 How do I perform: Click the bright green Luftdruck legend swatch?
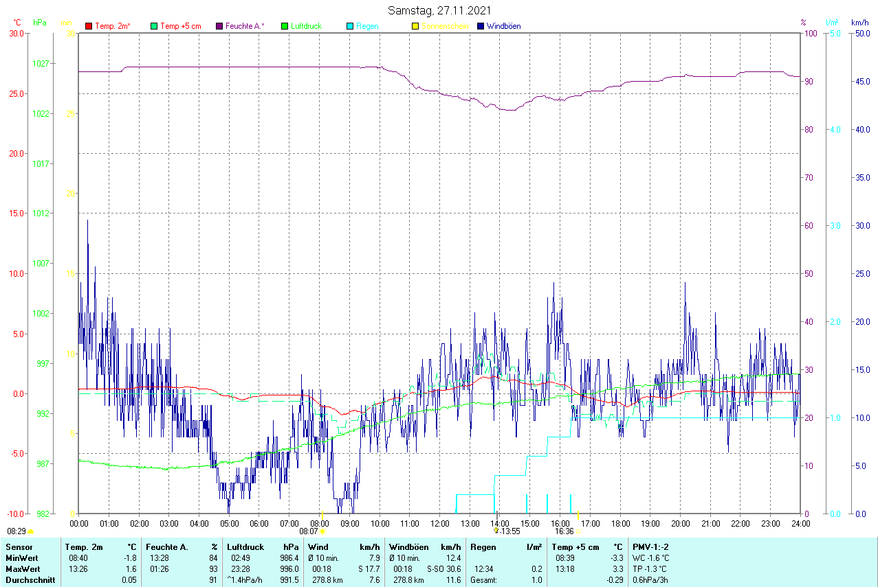click(285, 26)
